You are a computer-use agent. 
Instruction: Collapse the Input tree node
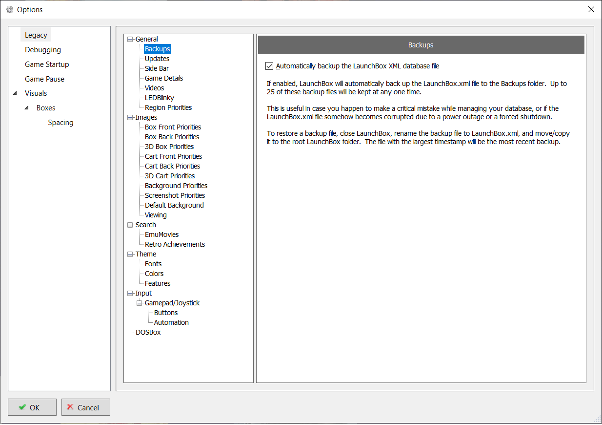130,293
